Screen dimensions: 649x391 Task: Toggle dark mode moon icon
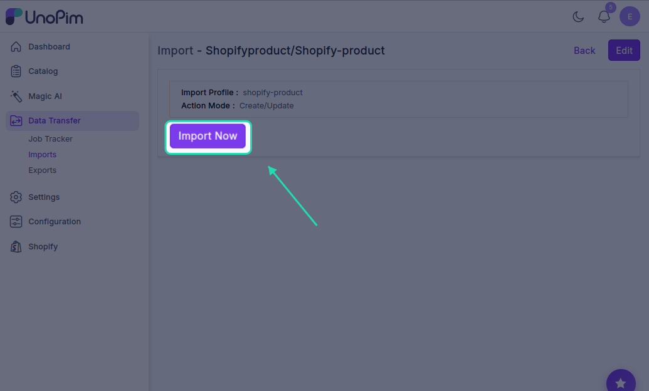click(578, 16)
